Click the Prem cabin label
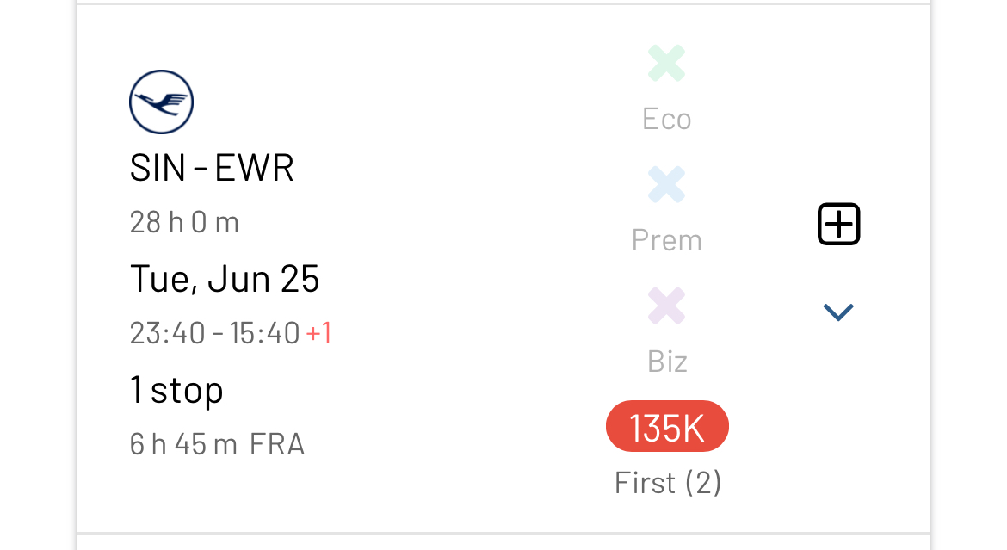1007x550 pixels. click(667, 240)
